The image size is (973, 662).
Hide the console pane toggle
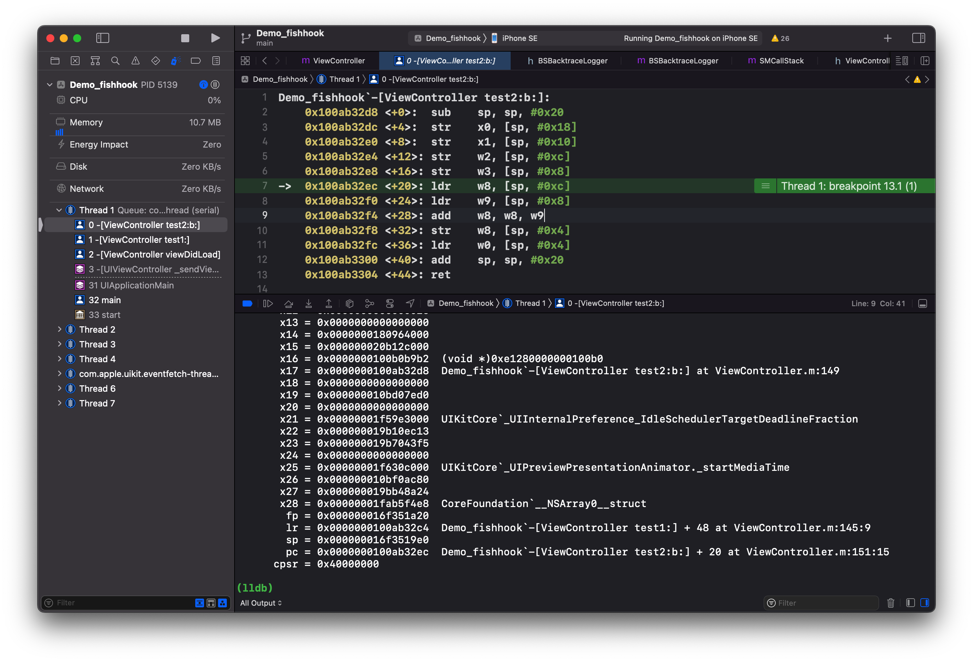(x=924, y=603)
